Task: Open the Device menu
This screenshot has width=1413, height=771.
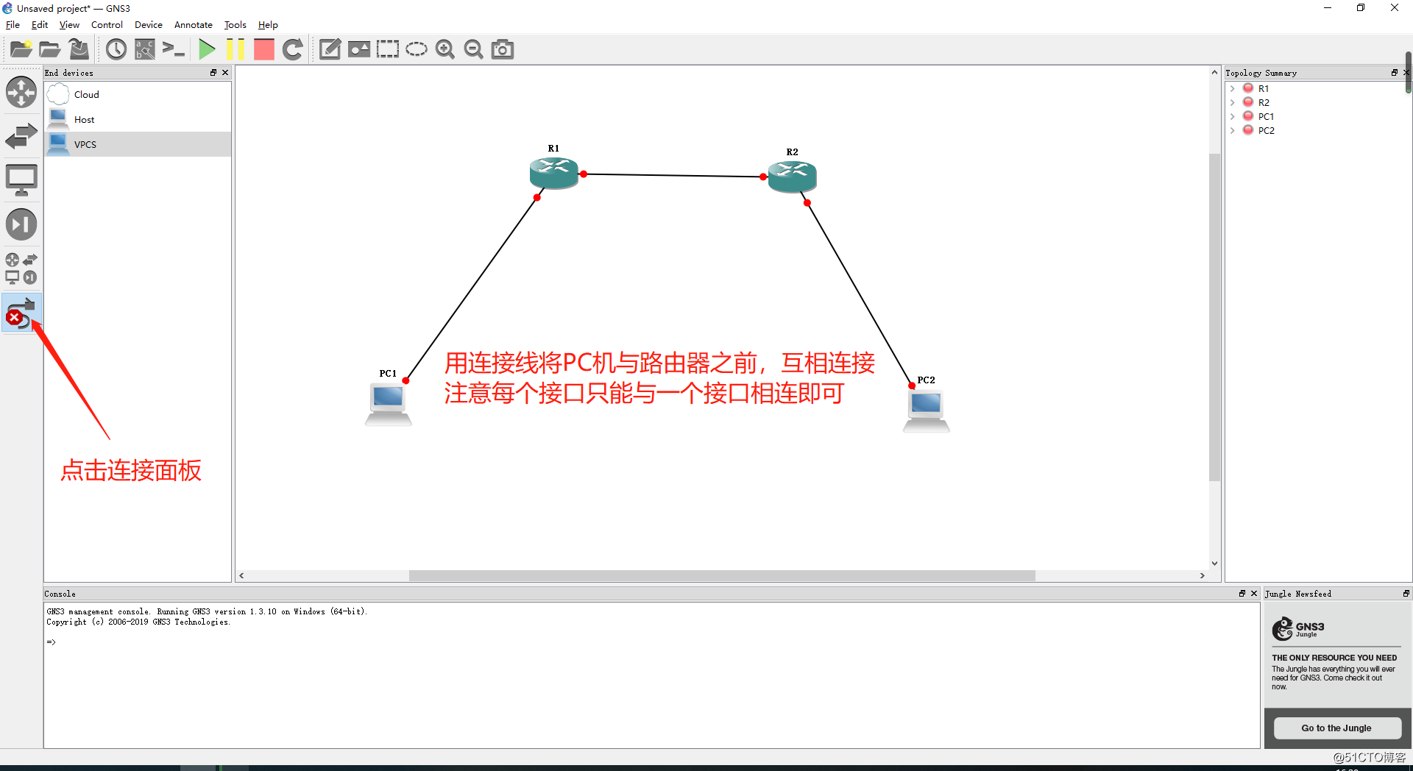Action: tap(148, 24)
